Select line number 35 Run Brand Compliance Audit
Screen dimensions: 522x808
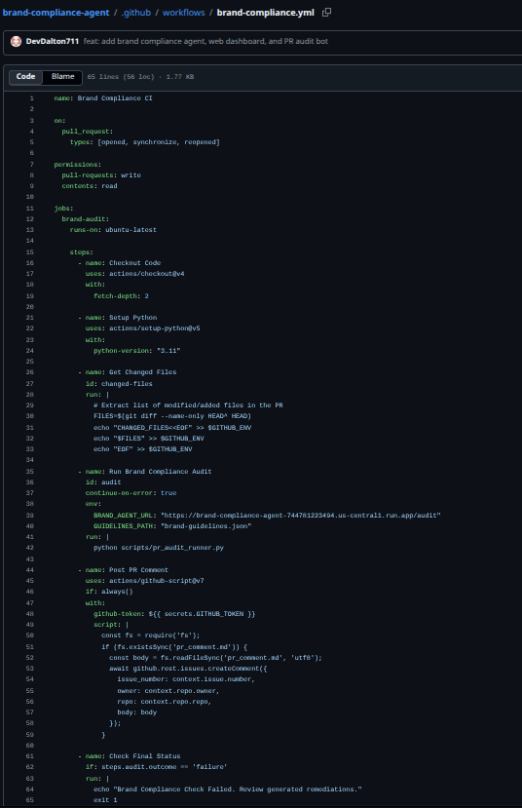(30, 472)
